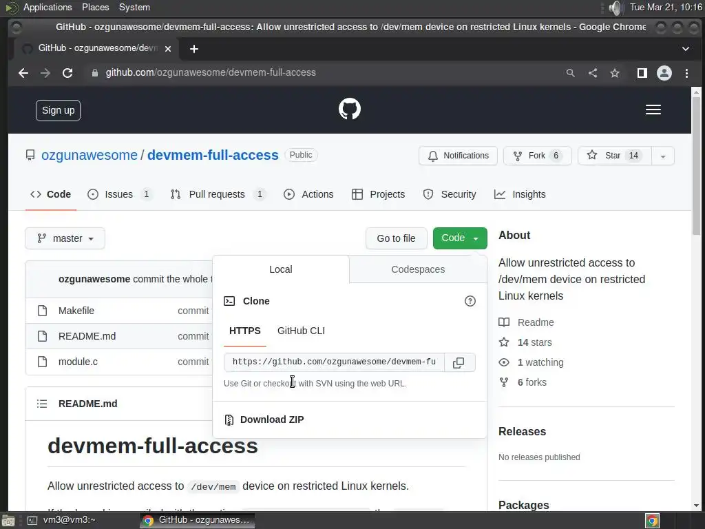Open the devmem-full-access repository link
This screenshot has width=705, height=529.
coord(213,155)
